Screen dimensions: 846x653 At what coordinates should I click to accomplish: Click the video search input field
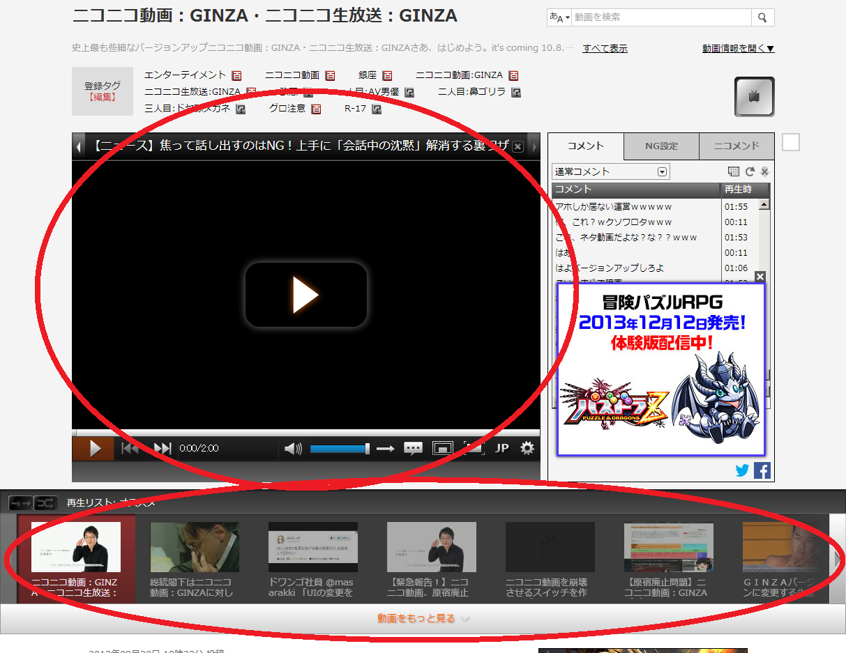coord(661,17)
